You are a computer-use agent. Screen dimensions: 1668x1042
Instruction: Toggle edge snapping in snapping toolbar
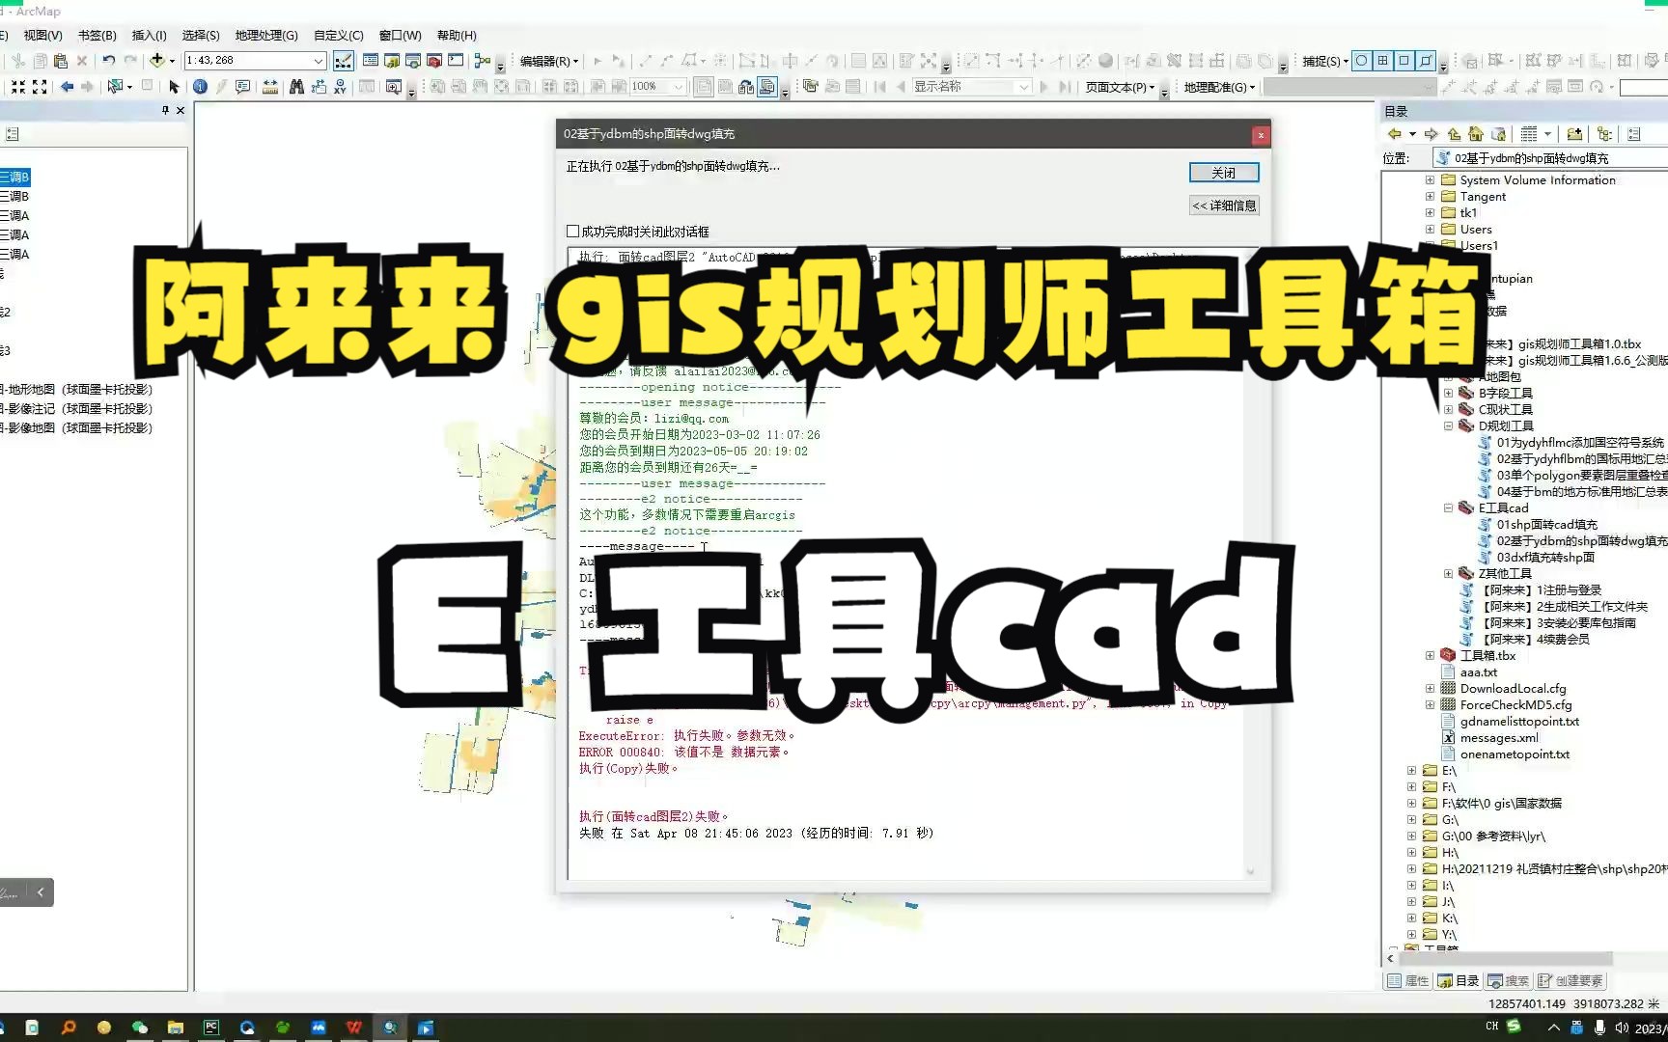(x=1425, y=60)
